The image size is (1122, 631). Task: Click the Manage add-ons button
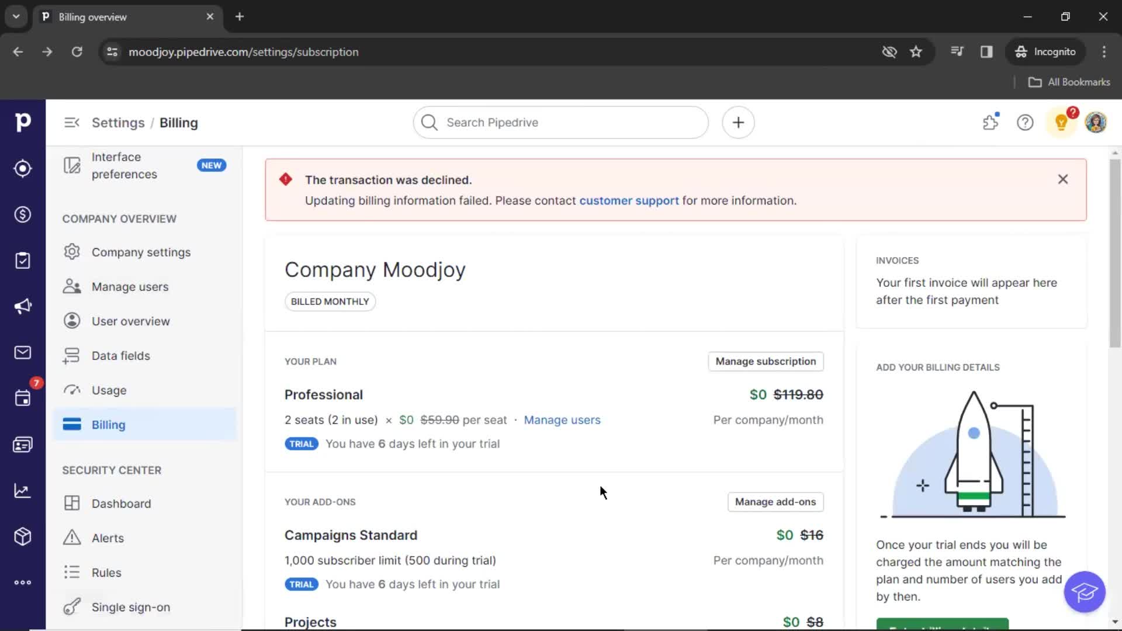pos(775,501)
